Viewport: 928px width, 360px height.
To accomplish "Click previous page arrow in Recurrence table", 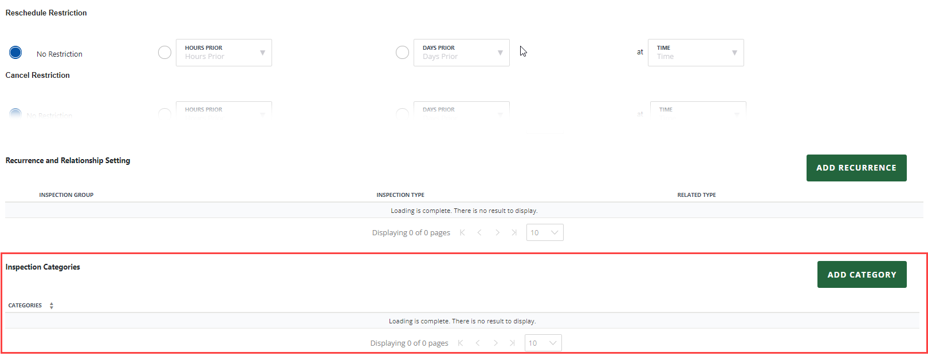I will click(x=479, y=232).
